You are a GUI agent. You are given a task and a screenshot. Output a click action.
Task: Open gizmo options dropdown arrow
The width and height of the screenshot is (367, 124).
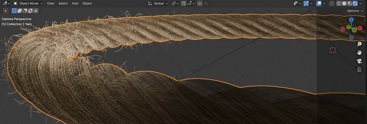pyautogui.click(x=312, y=3)
